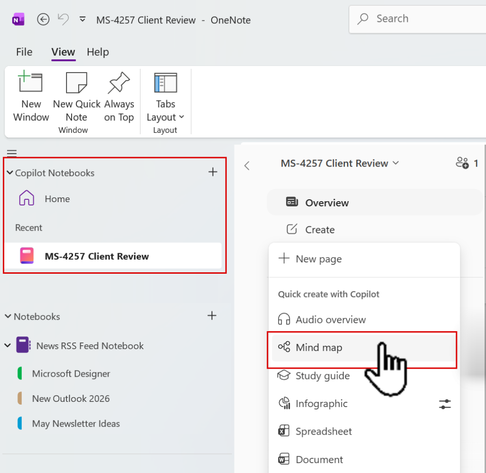The image size is (486, 473).
Task: Select MS-4257 Client Review under Recent
Action: click(113, 256)
